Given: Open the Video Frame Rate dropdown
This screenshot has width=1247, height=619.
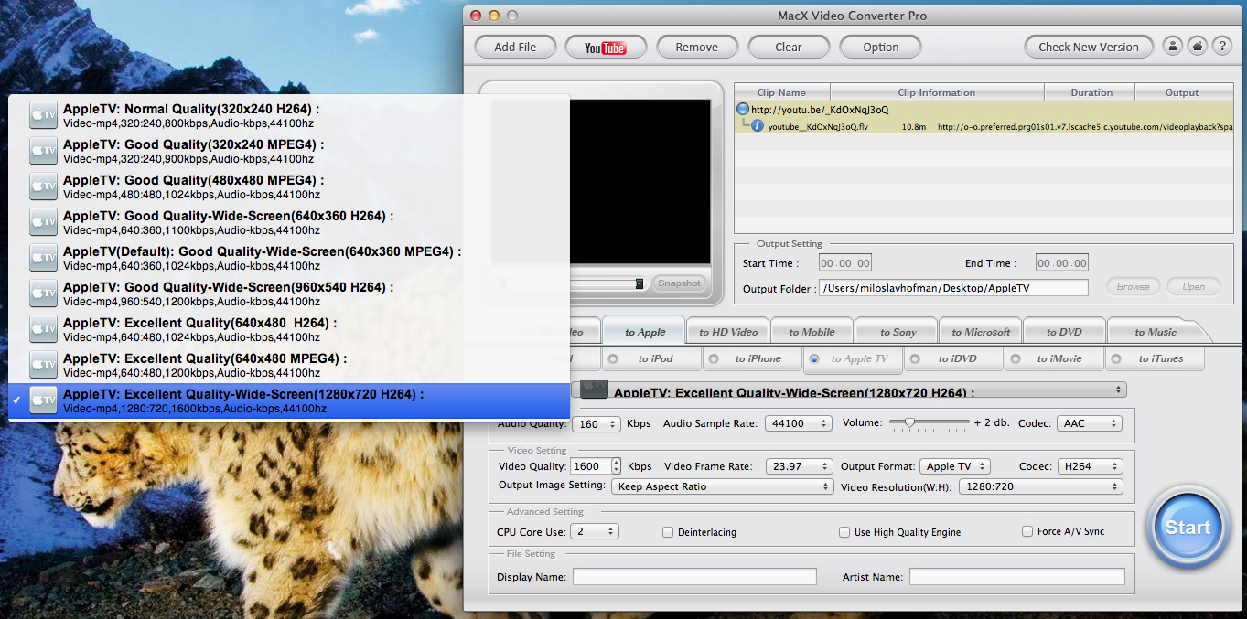Looking at the screenshot, I should point(799,466).
